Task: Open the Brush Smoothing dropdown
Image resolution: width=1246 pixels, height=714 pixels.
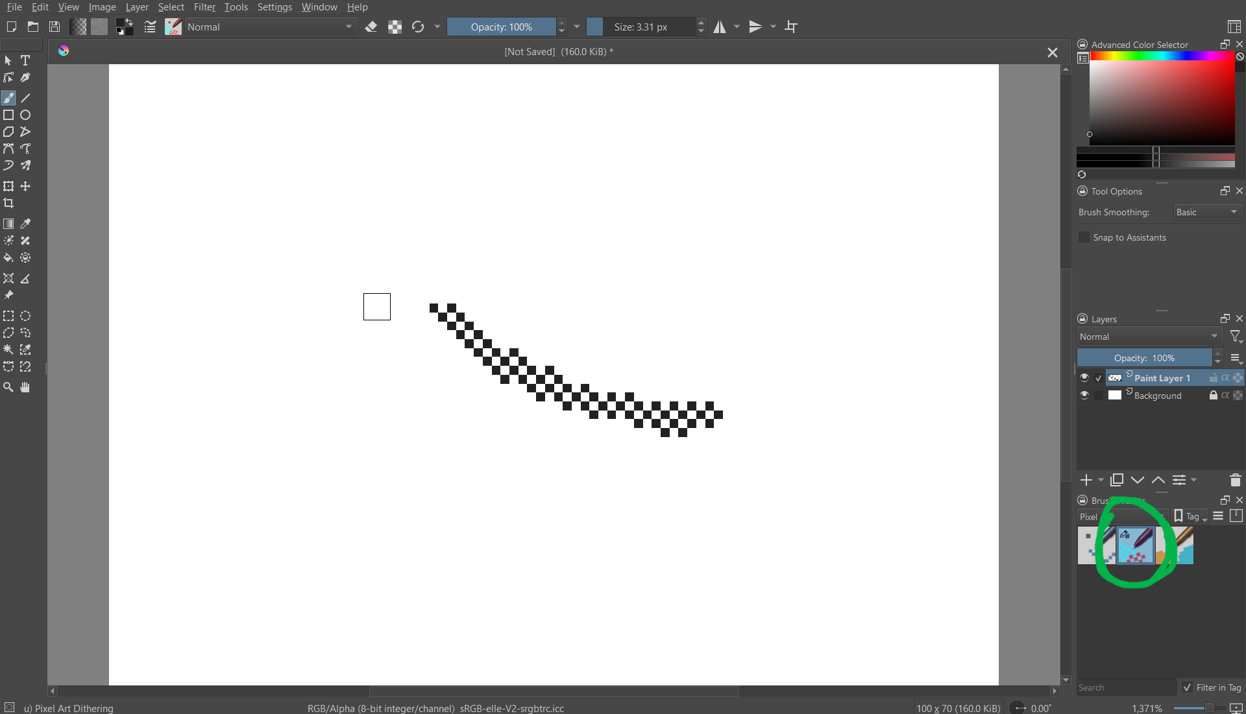Action: point(1206,211)
